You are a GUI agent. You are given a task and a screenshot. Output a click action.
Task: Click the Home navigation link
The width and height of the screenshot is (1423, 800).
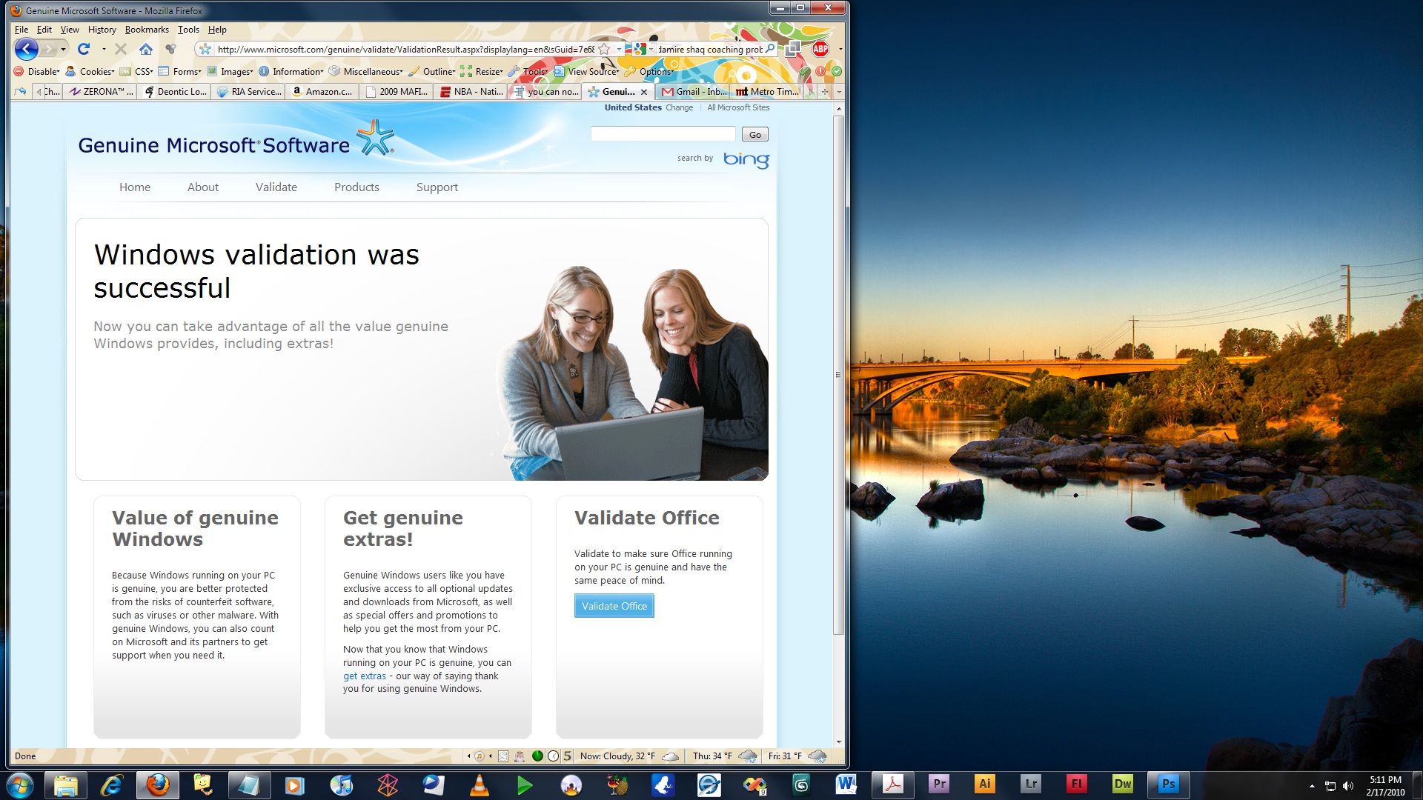135,187
